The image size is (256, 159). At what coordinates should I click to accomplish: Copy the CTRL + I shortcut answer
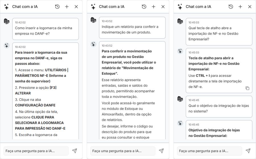coord(247,88)
